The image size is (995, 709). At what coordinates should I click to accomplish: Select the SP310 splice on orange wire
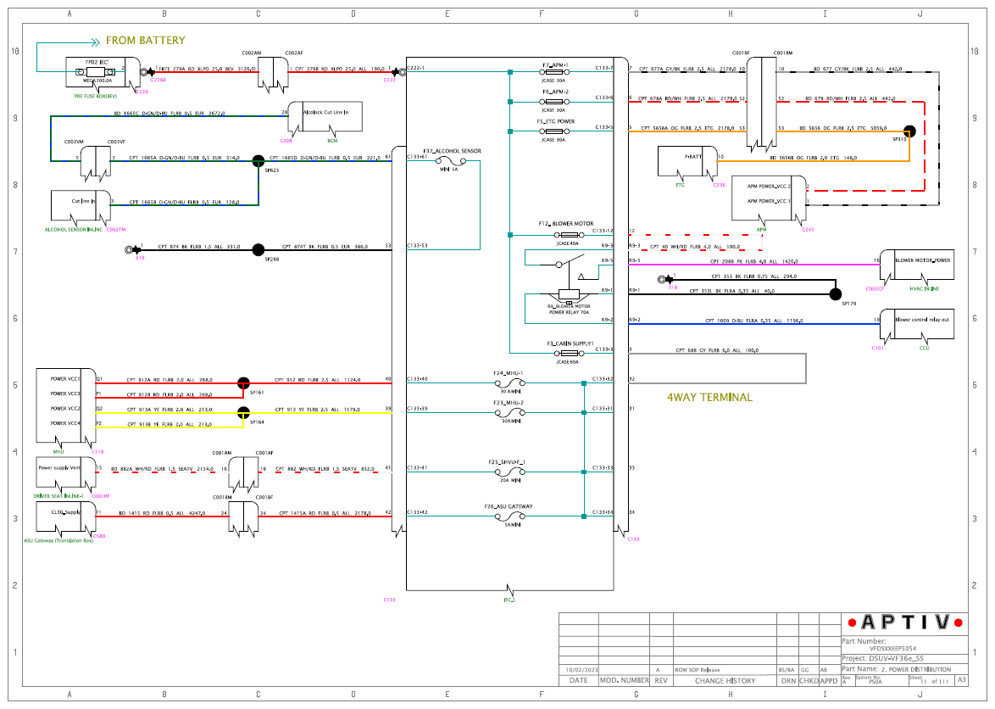(909, 131)
